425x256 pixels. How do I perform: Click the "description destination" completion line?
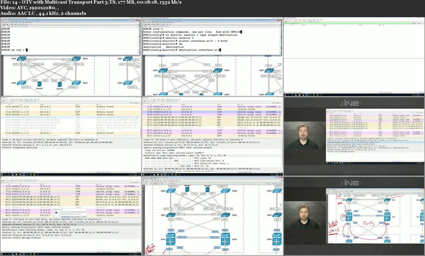click(x=163, y=47)
